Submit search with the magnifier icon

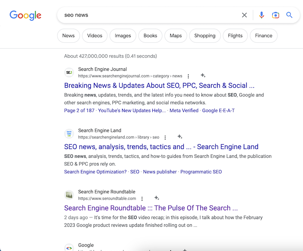tap(289, 15)
